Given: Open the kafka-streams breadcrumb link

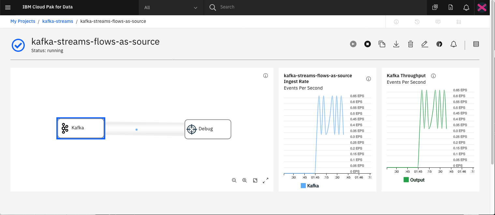Looking at the screenshot, I should (58, 21).
